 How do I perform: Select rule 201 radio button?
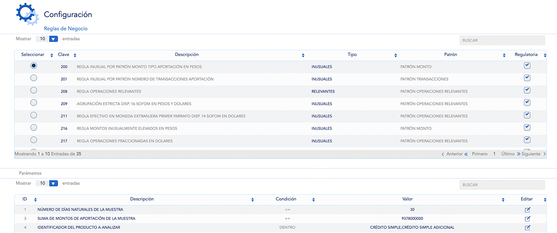click(34, 78)
